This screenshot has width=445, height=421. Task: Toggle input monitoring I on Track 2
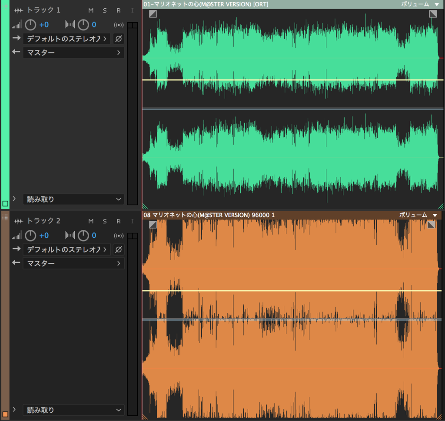(132, 221)
